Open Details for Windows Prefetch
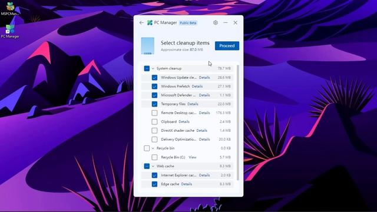This screenshot has height=212, width=377. (x=197, y=87)
